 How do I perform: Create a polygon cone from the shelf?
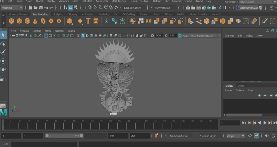[x=35, y=21]
